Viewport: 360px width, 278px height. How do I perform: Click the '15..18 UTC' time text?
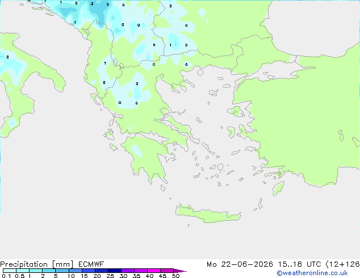pos(299,264)
